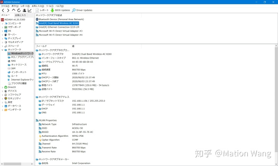Expand the DirectX tree node

[2, 87]
